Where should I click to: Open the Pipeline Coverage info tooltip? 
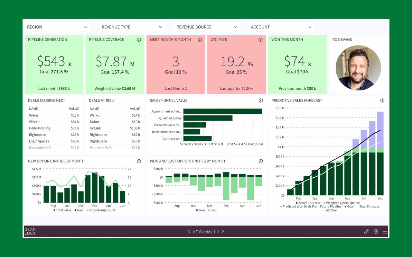coord(139,40)
